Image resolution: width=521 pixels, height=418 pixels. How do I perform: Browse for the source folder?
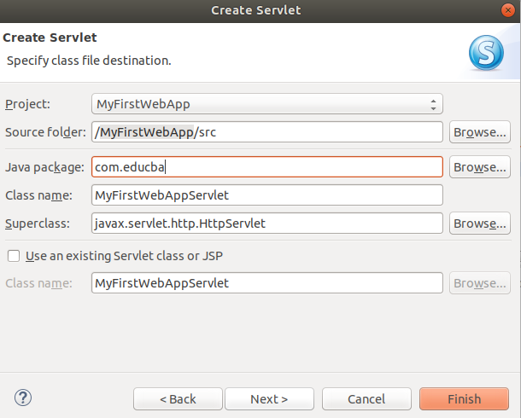(x=480, y=132)
